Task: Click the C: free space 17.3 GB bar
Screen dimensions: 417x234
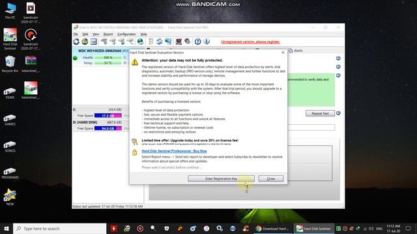Action: pos(108,116)
